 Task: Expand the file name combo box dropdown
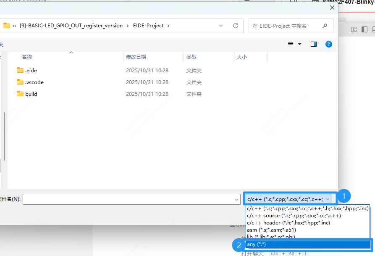tap(237, 198)
